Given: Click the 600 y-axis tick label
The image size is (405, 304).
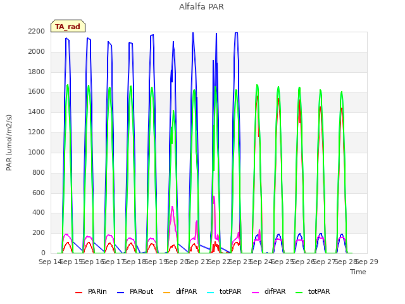Looking at the screenshot, I should click(x=39, y=193).
